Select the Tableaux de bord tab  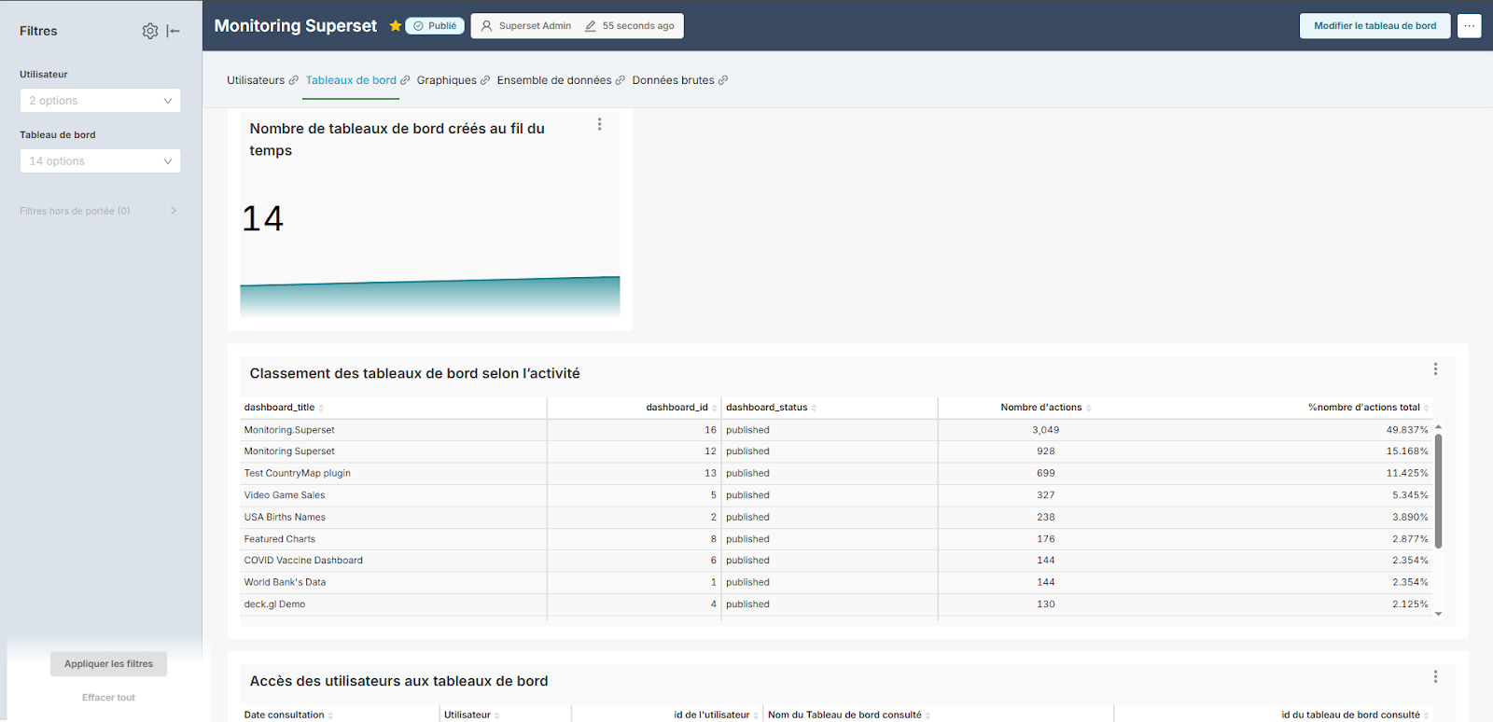click(x=351, y=80)
